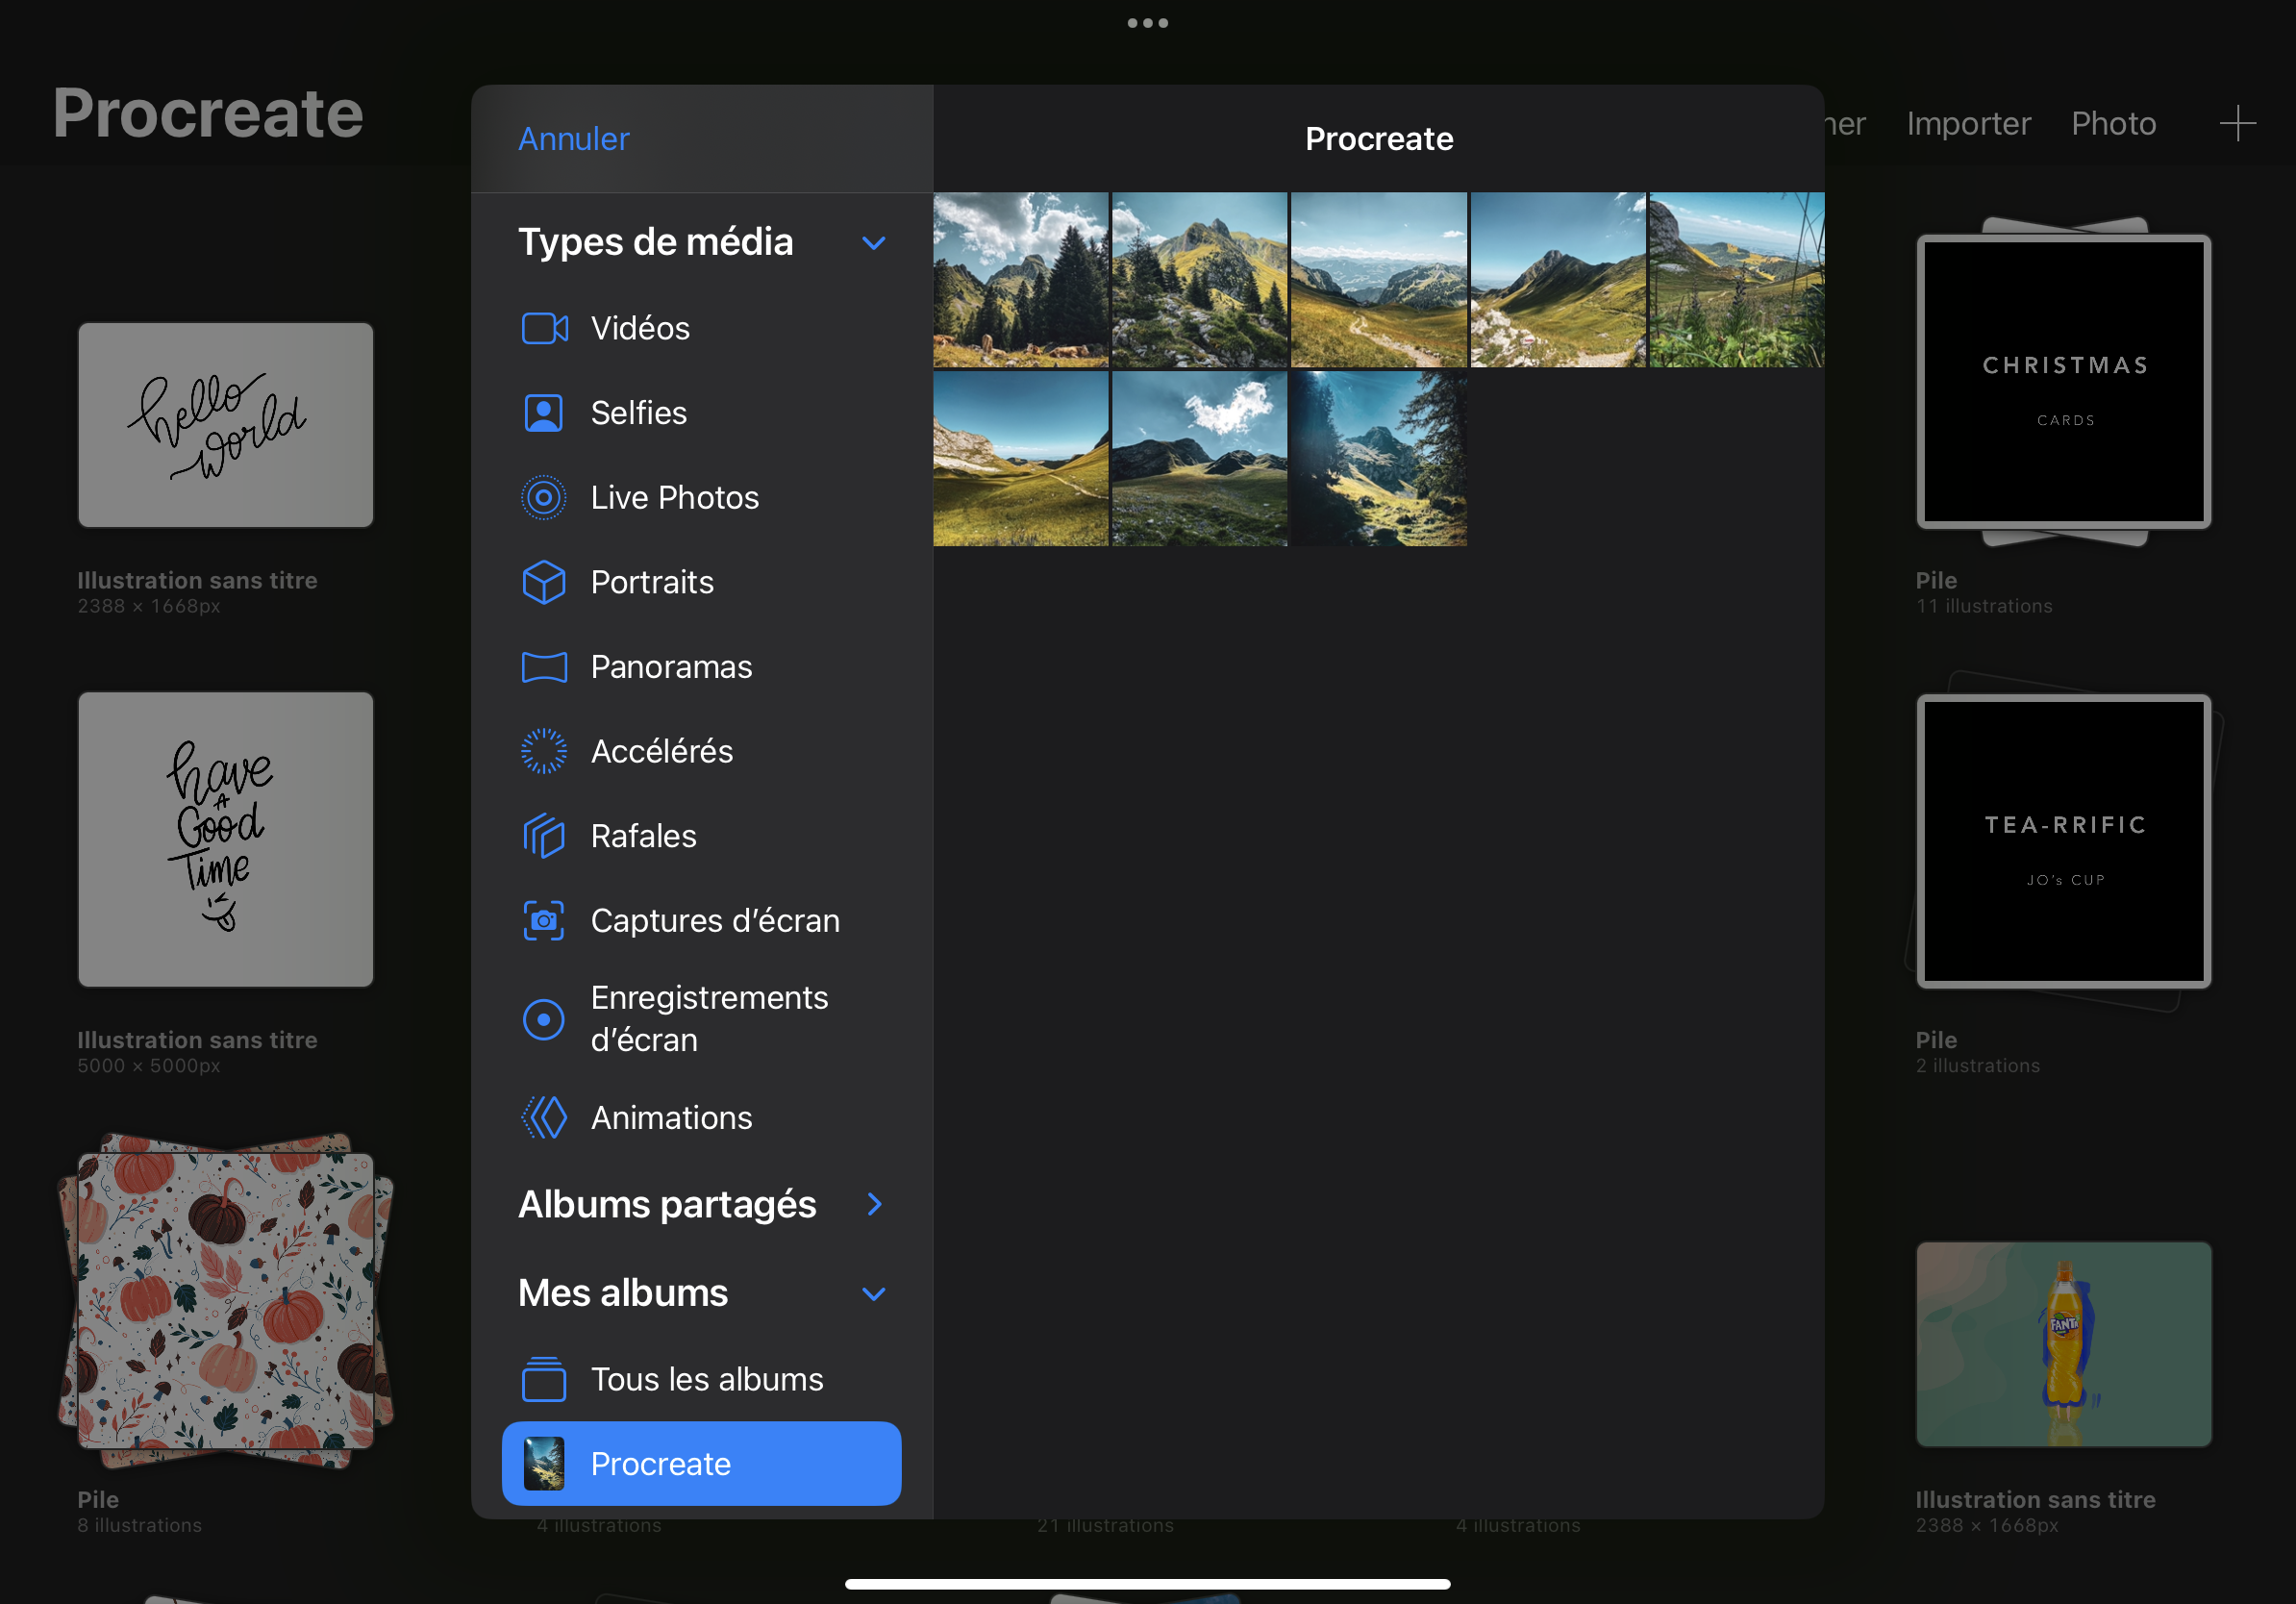The height and width of the screenshot is (1604, 2296).
Task: Click the Captures d'écran screenshot icon
Action: pyautogui.click(x=544, y=920)
